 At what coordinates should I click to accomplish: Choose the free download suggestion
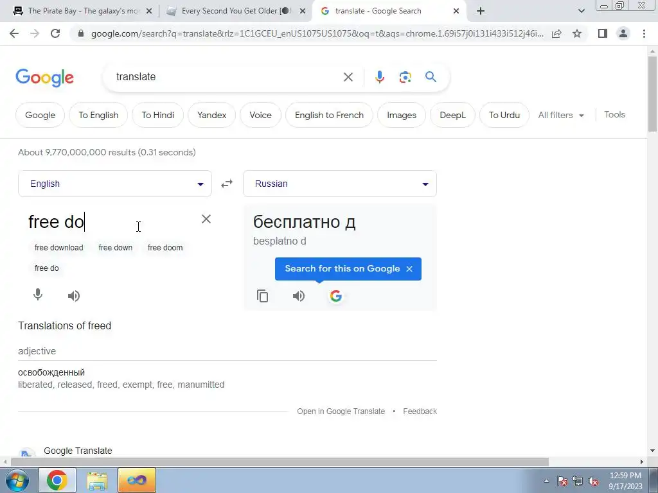[x=58, y=248]
